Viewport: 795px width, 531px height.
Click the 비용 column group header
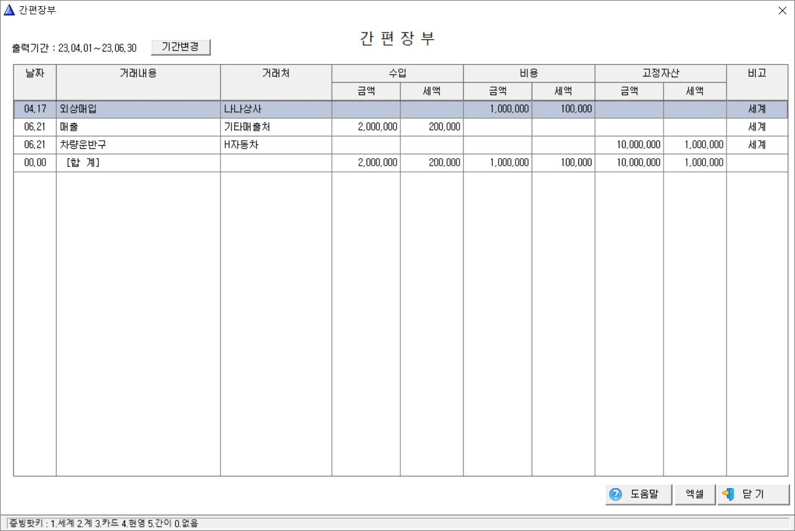pos(529,73)
